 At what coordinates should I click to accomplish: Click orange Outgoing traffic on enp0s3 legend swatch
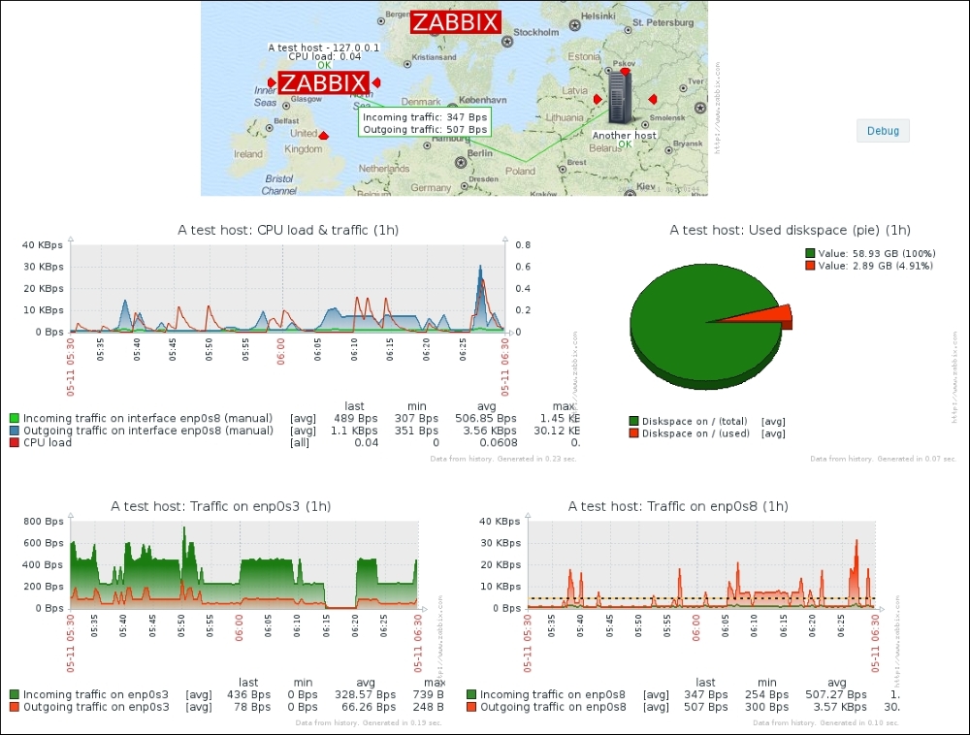click(x=14, y=707)
